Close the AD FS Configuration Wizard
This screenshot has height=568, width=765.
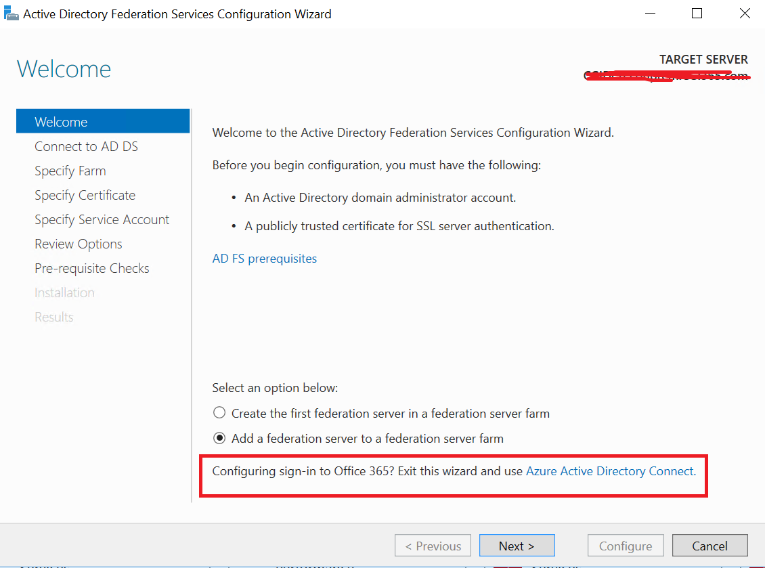(x=744, y=14)
